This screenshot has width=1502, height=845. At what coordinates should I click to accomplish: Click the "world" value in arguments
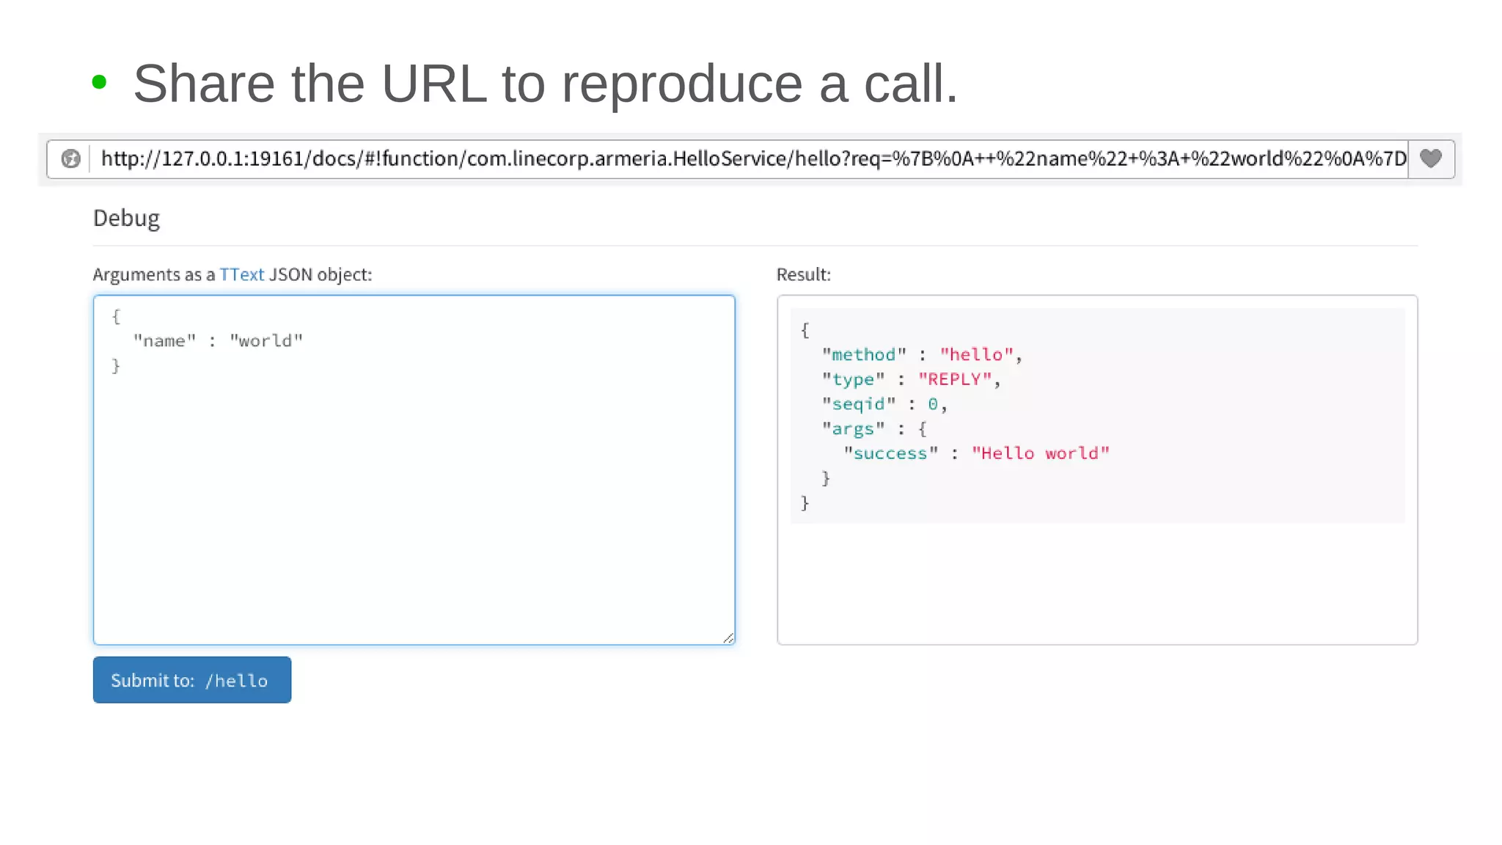tap(266, 340)
